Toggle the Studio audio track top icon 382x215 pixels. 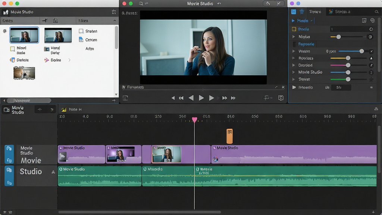(9, 170)
